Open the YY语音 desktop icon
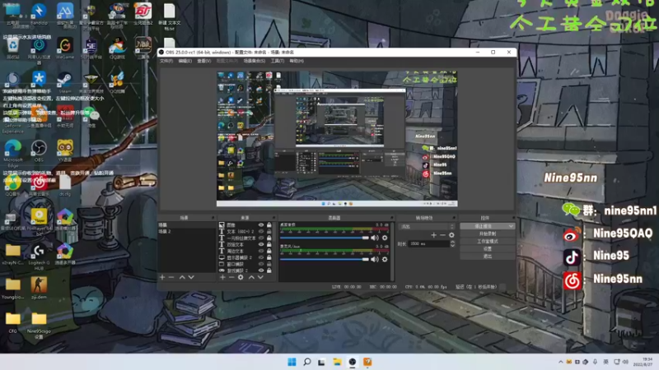This screenshot has height=370, width=659. [65, 150]
